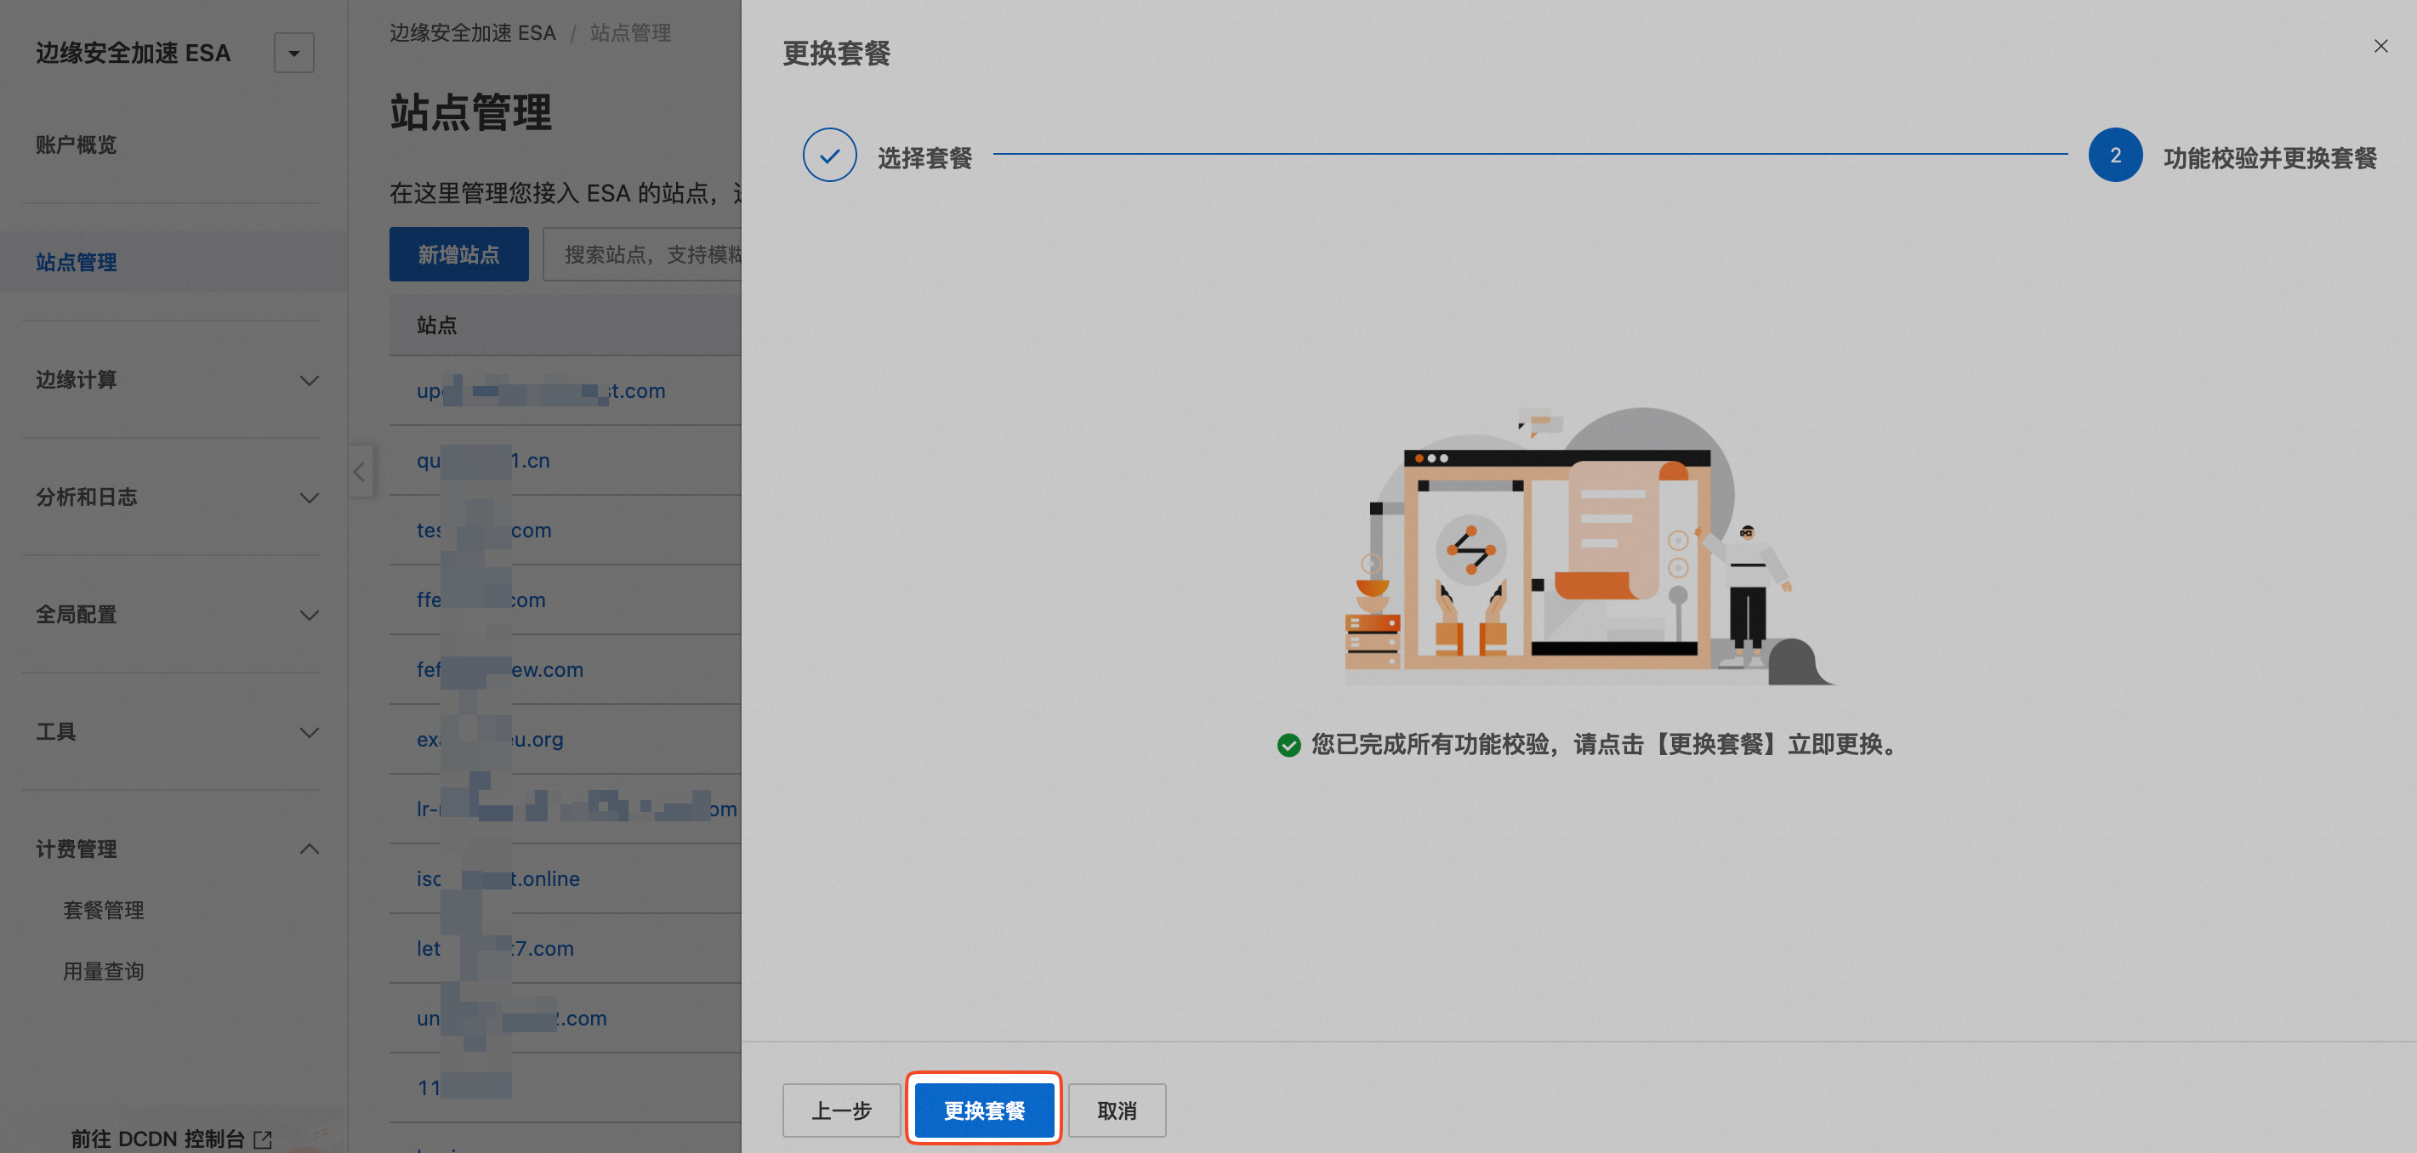Click the blue 更换套餐 confirm button

click(983, 1110)
